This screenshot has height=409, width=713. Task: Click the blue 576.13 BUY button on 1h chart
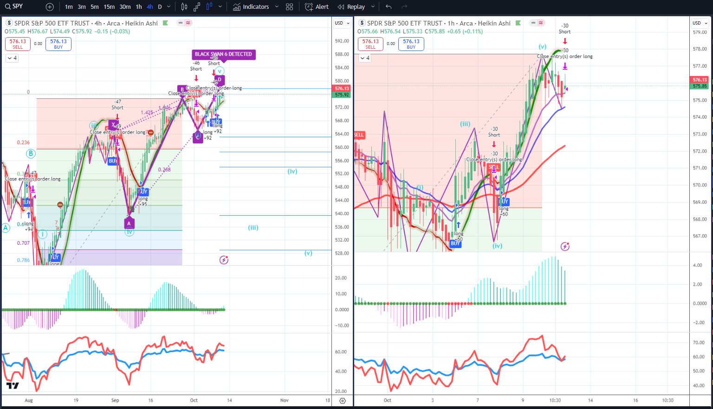tap(411, 44)
